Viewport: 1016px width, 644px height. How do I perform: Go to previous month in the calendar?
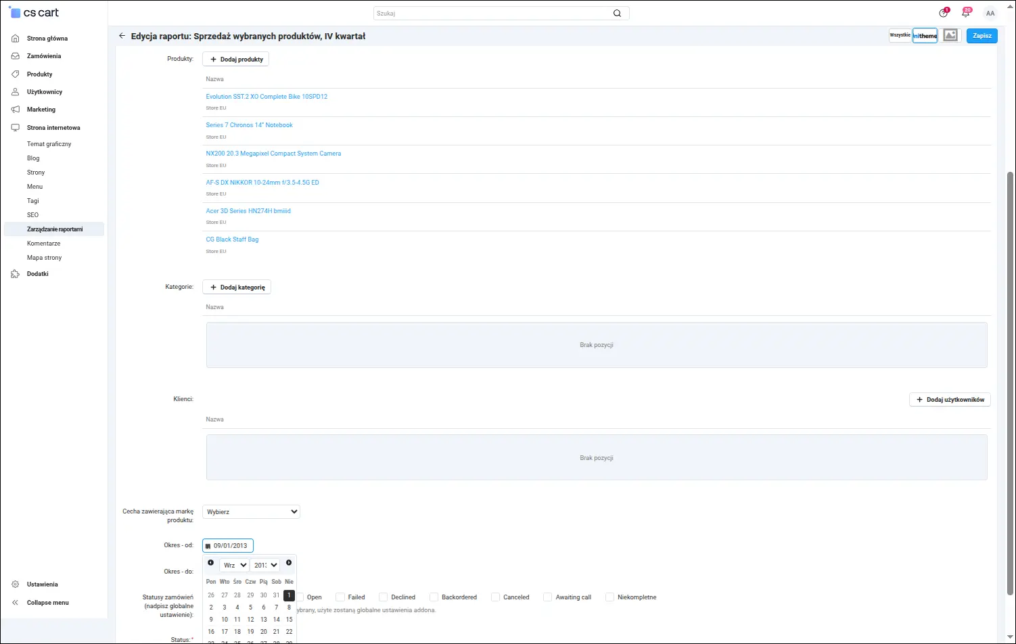pos(211,563)
